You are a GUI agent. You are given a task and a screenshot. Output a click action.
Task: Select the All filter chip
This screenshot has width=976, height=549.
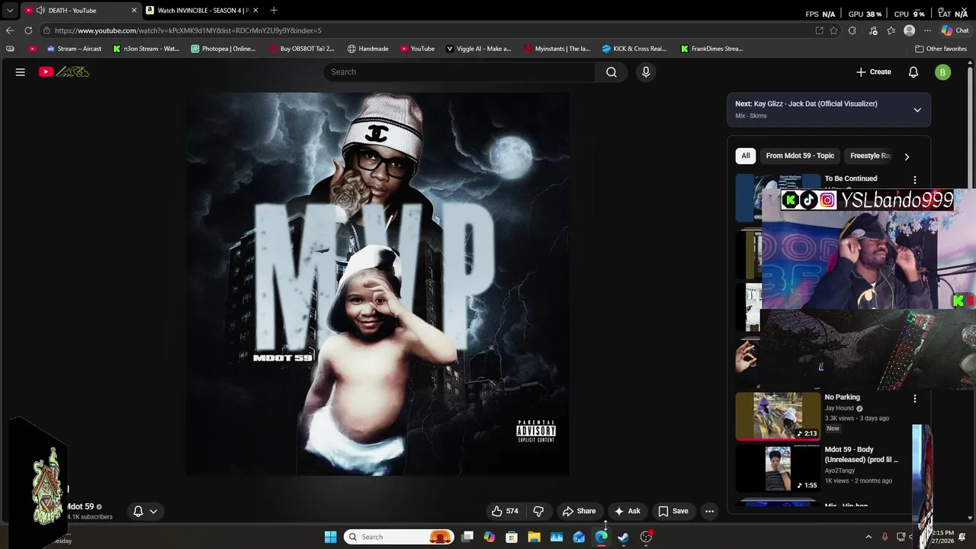pyautogui.click(x=746, y=156)
